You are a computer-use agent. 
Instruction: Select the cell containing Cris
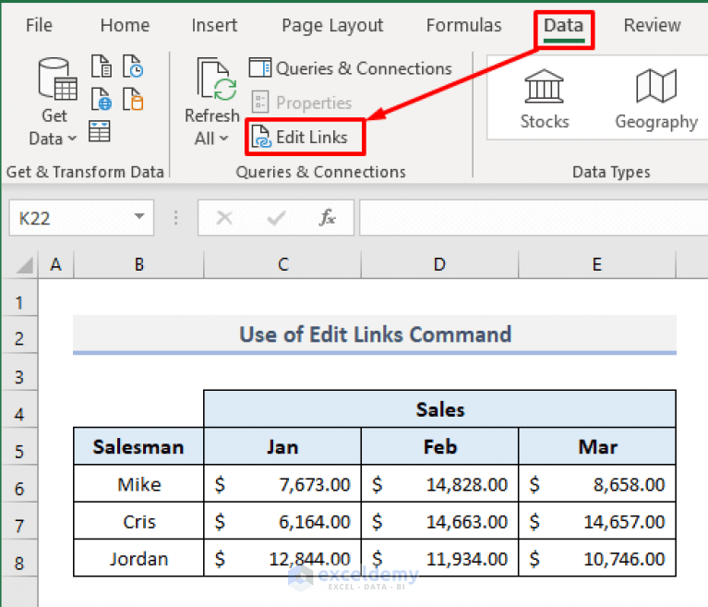(138, 521)
